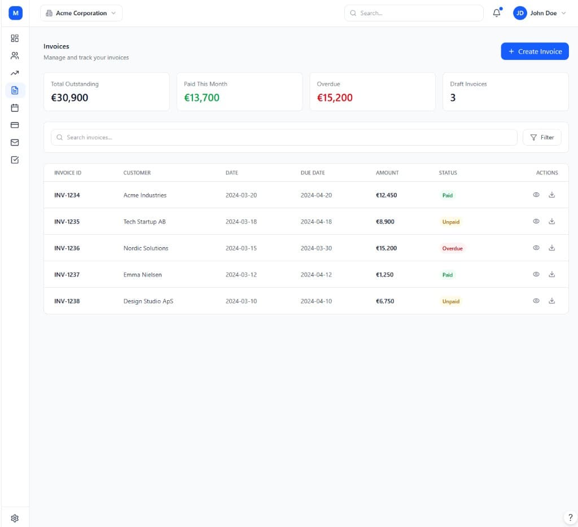
Task: Click the John Doe name label
Action: [544, 14]
